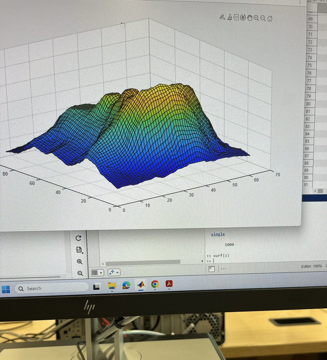The image size is (327, 360).
Task: Click the axis tick label 80
Action: pyautogui.click(x=5, y=173)
